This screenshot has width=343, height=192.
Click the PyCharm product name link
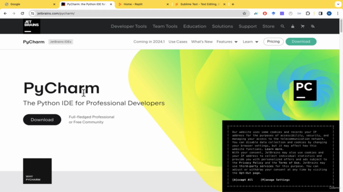(34, 42)
